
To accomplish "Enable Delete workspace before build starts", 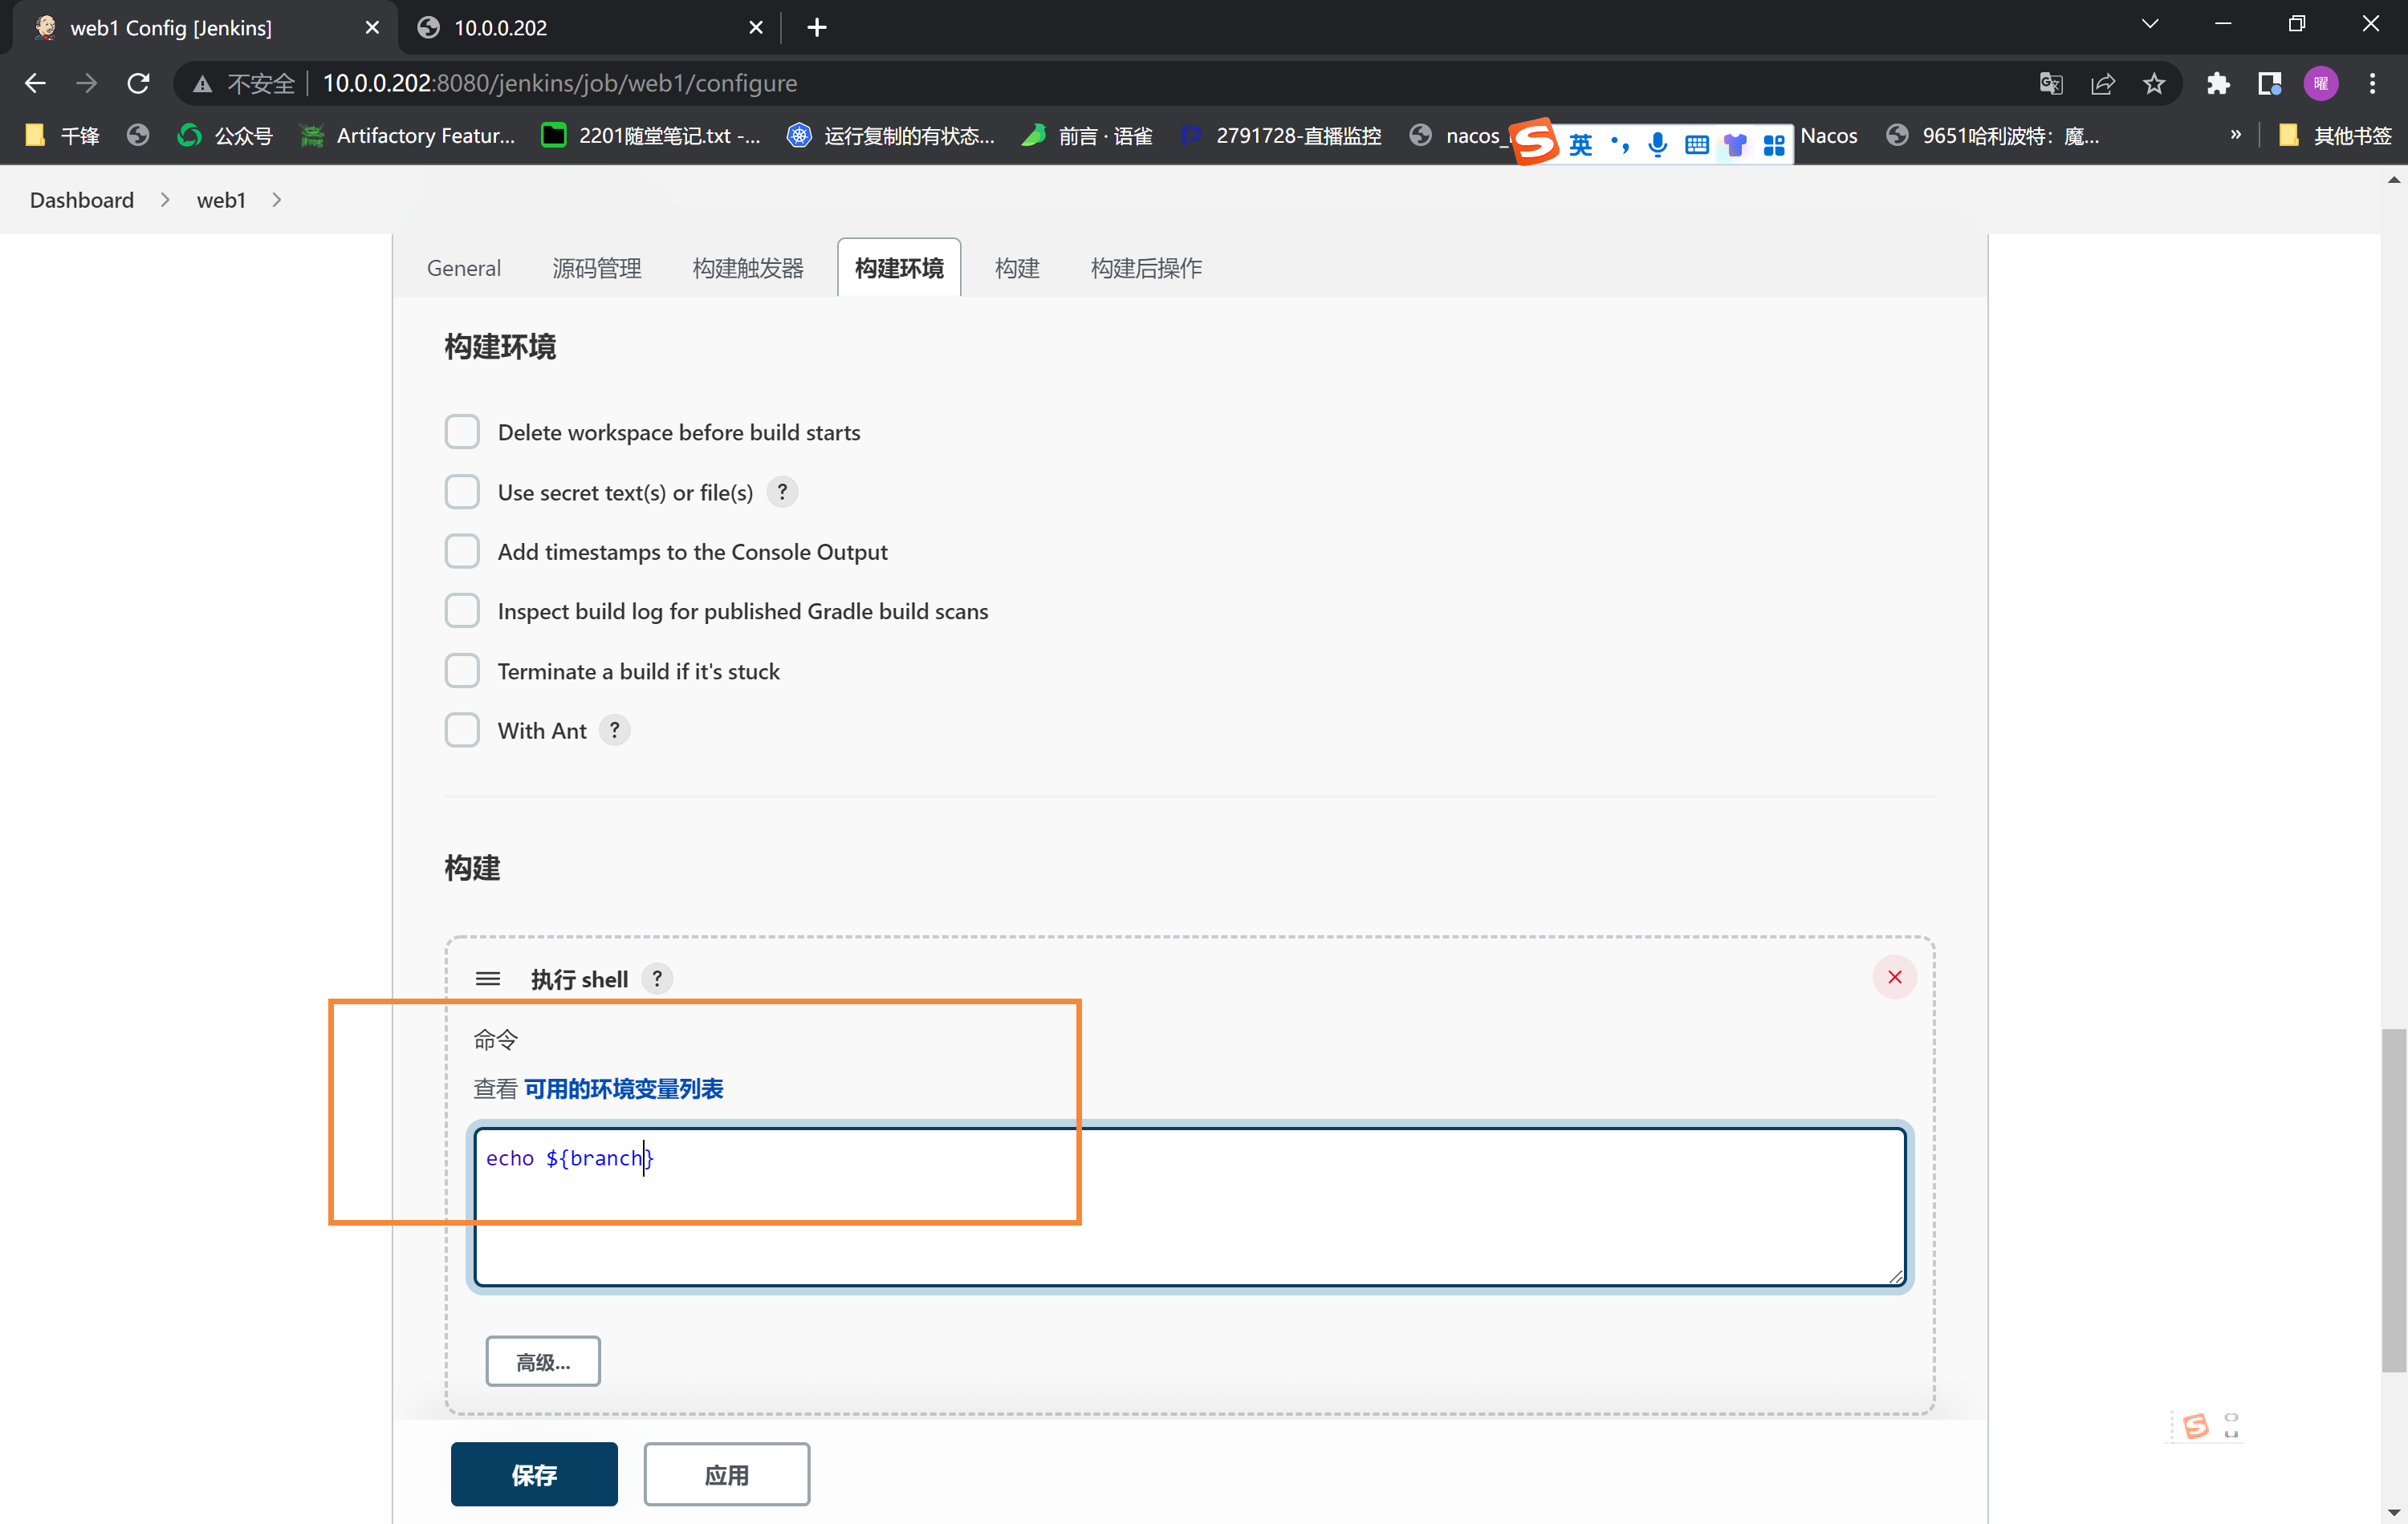I will tap(462, 432).
